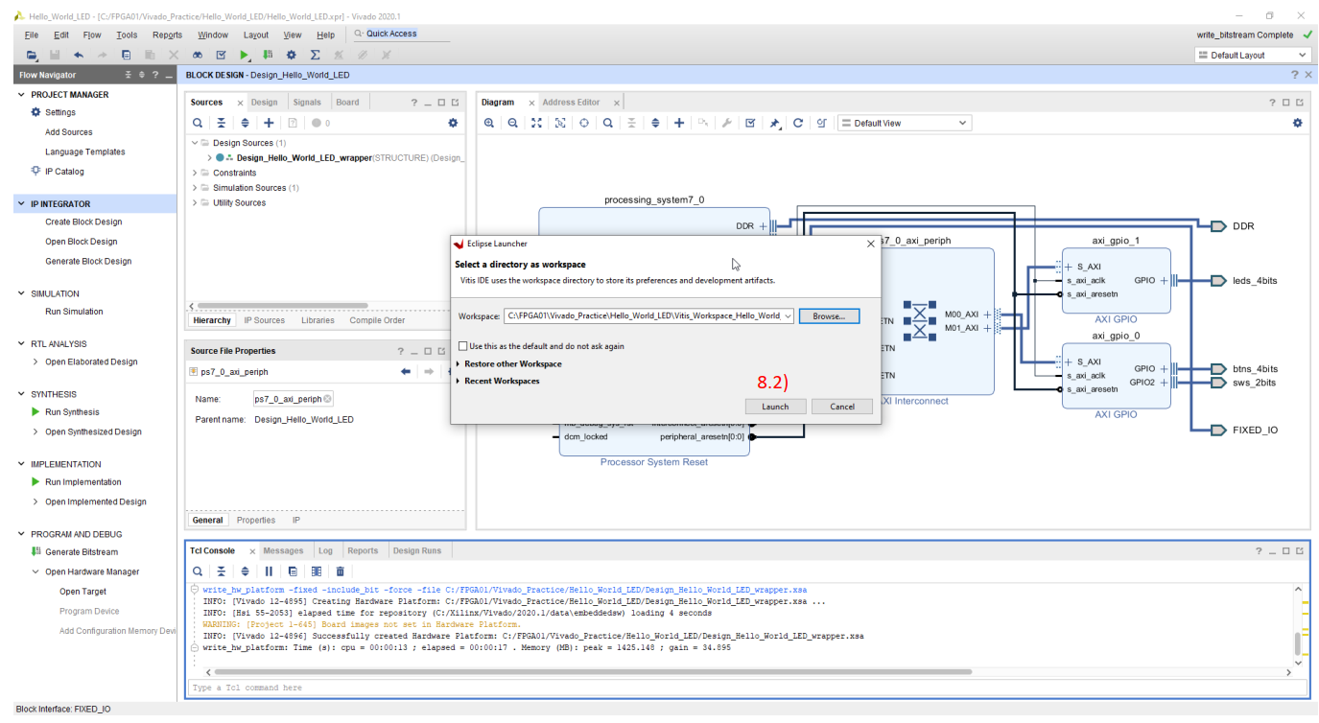Pause Tcl Console output
Viewport: 1319px width, 723px height.
(x=269, y=571)
